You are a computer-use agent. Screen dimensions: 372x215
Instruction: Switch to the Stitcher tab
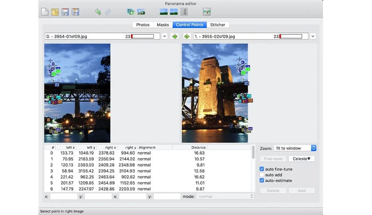(218, 25)
